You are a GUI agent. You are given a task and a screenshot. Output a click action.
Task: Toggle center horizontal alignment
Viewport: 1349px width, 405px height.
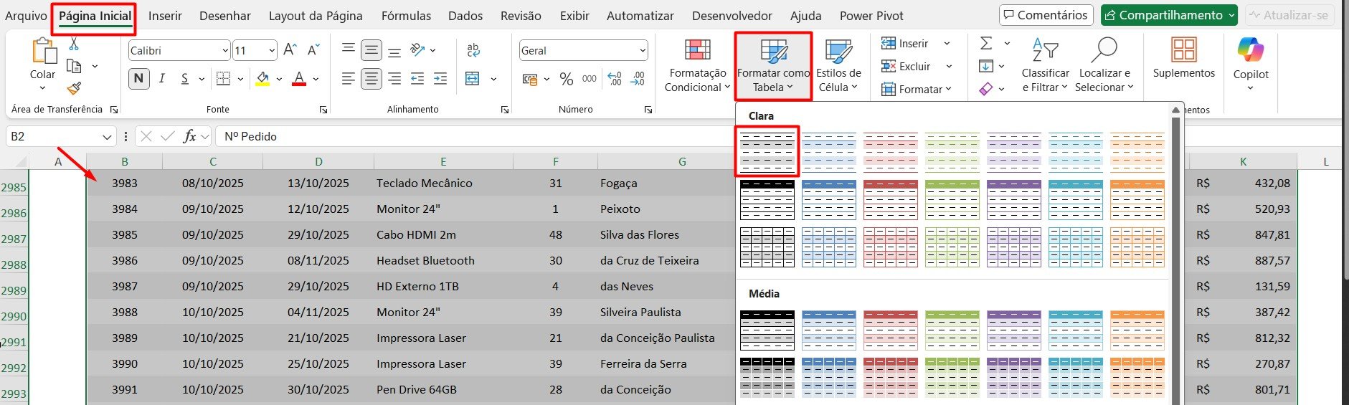click(371, 79)
